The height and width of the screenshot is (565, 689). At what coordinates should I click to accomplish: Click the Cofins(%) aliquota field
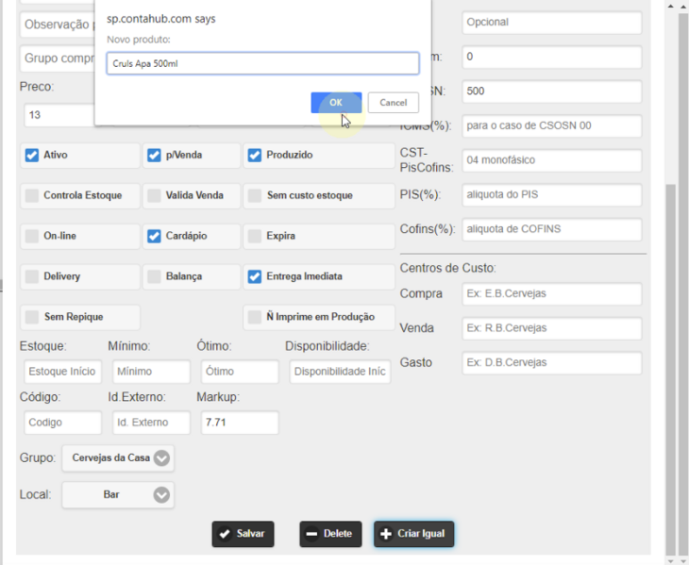[x=552, y=229]
